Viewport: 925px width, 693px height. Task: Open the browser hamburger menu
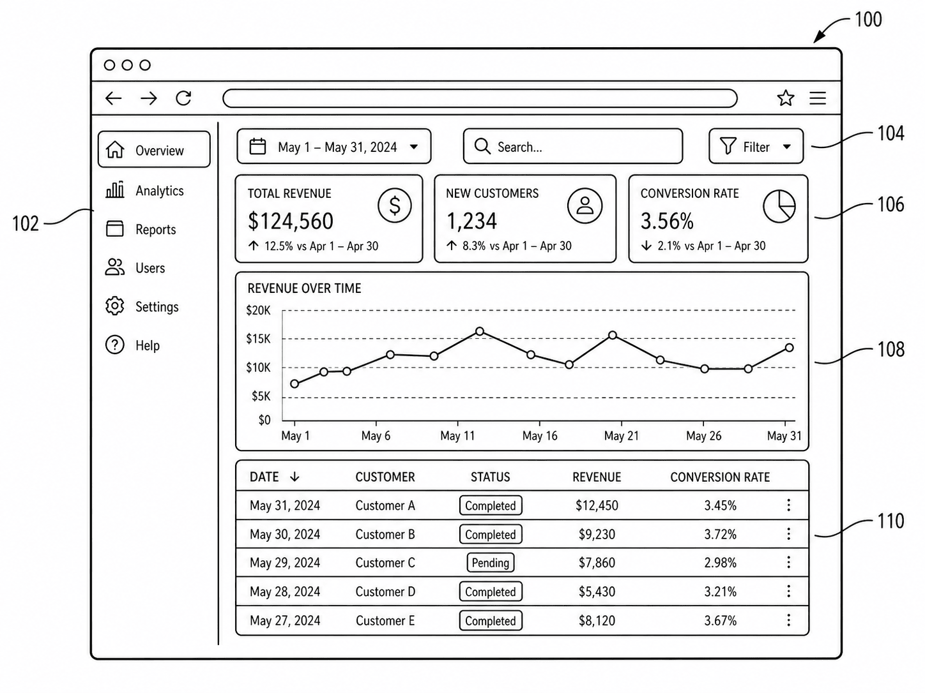coord(818,98)
